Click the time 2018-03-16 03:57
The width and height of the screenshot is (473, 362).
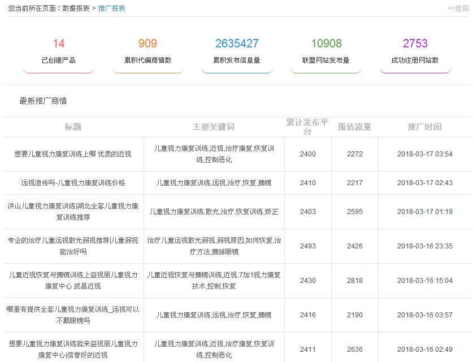click(x=425, y=315)
